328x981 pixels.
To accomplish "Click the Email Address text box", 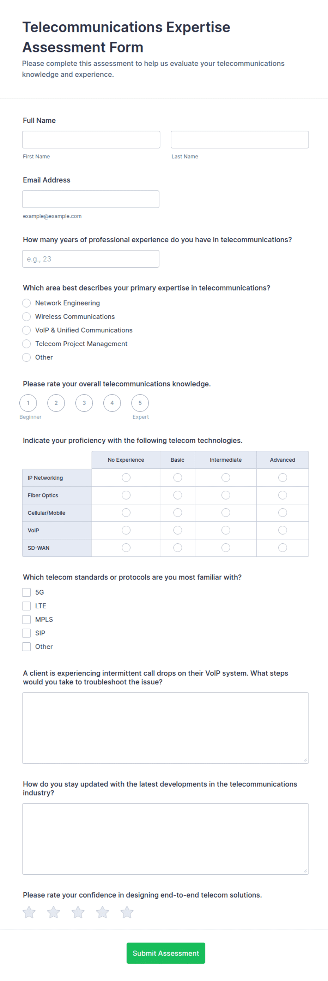I will coord(90,199).
